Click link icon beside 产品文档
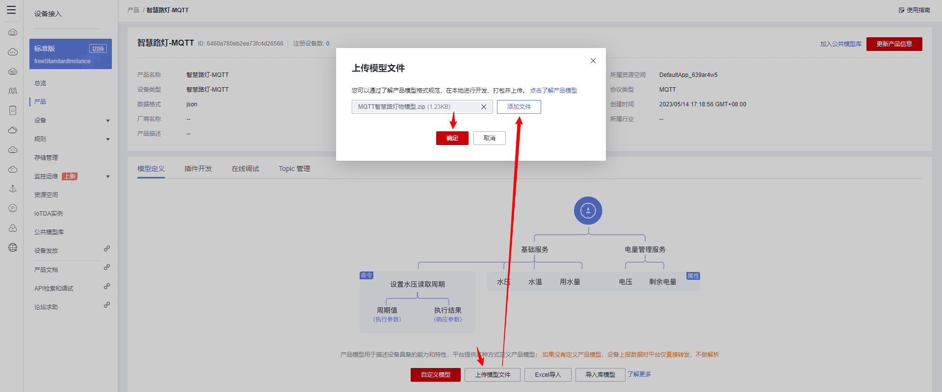 [x=107, y=268]
